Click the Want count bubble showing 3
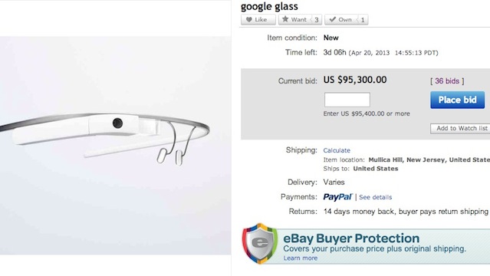The height and width of the screenshot is (276, 490). (x=316, y=20)
